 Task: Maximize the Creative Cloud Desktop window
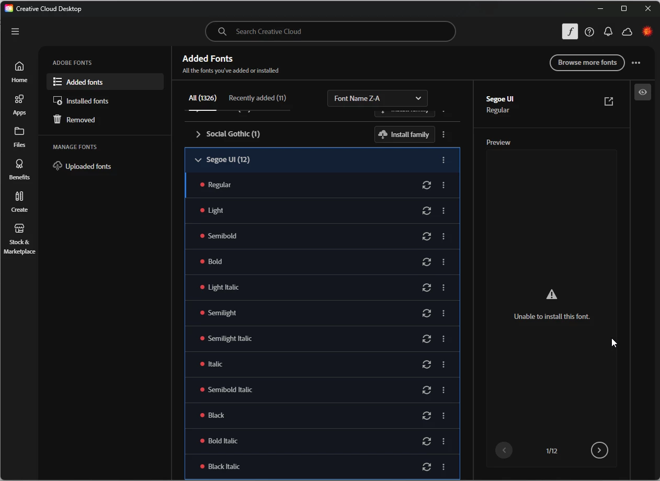coord(624,8)
